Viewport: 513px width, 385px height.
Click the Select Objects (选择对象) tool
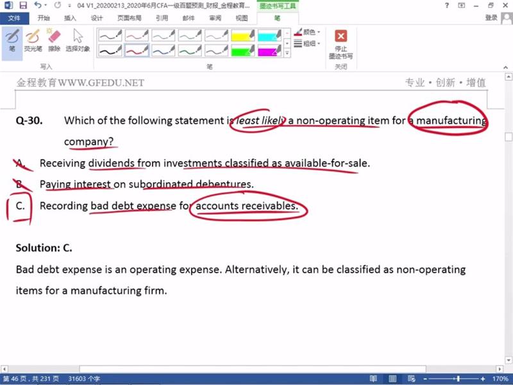click(78, 40)
